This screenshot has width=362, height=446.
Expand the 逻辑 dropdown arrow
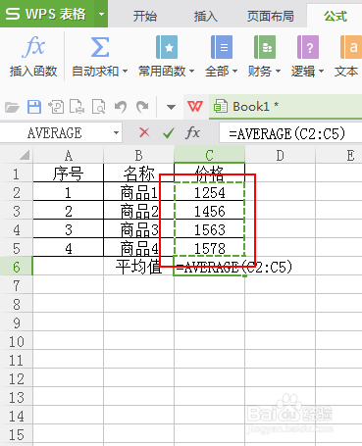tap(321, 71)
